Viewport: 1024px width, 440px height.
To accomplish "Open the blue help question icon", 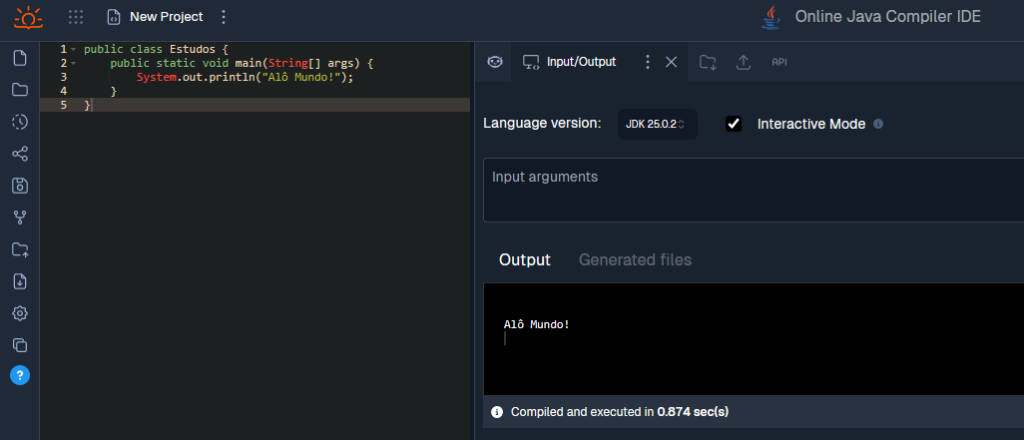I will pos(20,375).
